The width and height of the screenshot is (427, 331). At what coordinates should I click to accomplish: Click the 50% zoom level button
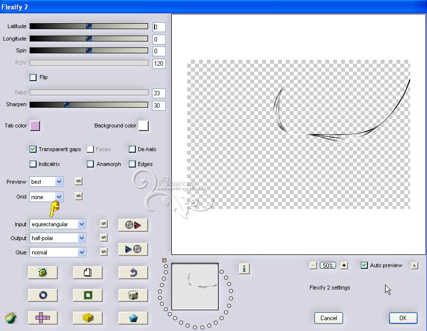[328, 265]
